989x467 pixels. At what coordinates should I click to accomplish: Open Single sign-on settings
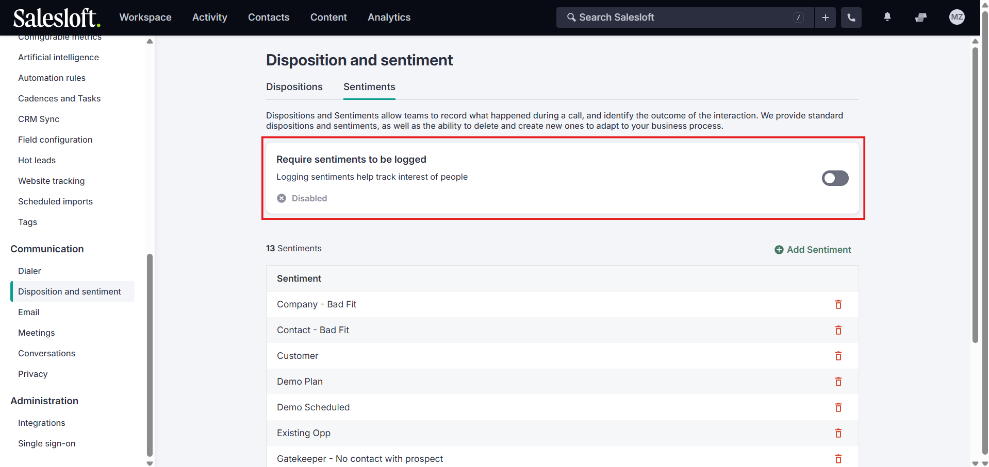click(x=46, y=443)
